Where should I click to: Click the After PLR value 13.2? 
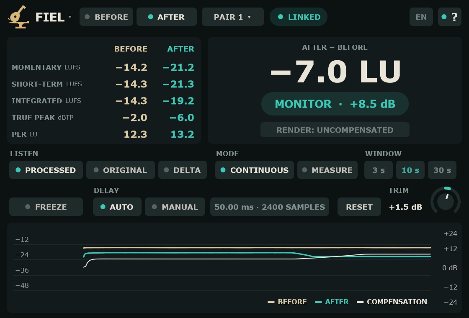click(x=183, y=134)
